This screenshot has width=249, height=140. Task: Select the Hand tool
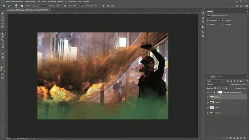tap(3, 57)
